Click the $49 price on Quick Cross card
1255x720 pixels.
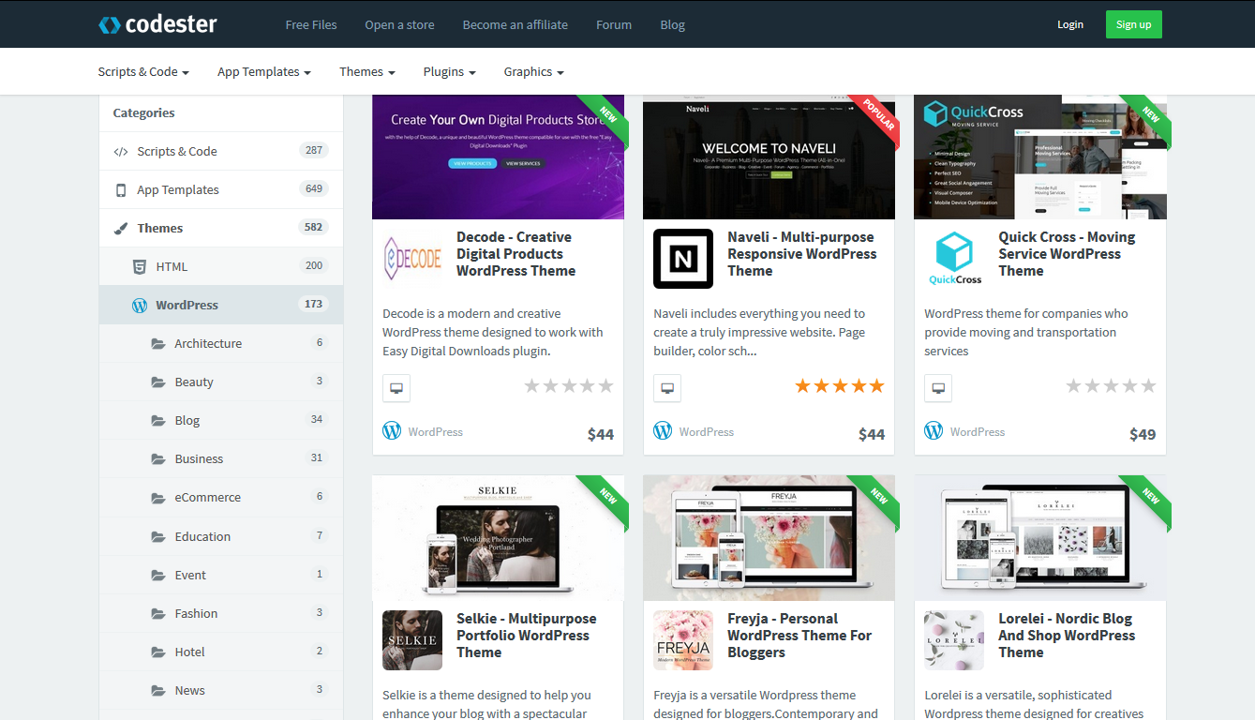pyautogui.click(x=1143, y=434)
